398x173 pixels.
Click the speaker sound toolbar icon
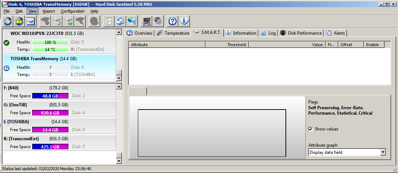coord(158,21)
